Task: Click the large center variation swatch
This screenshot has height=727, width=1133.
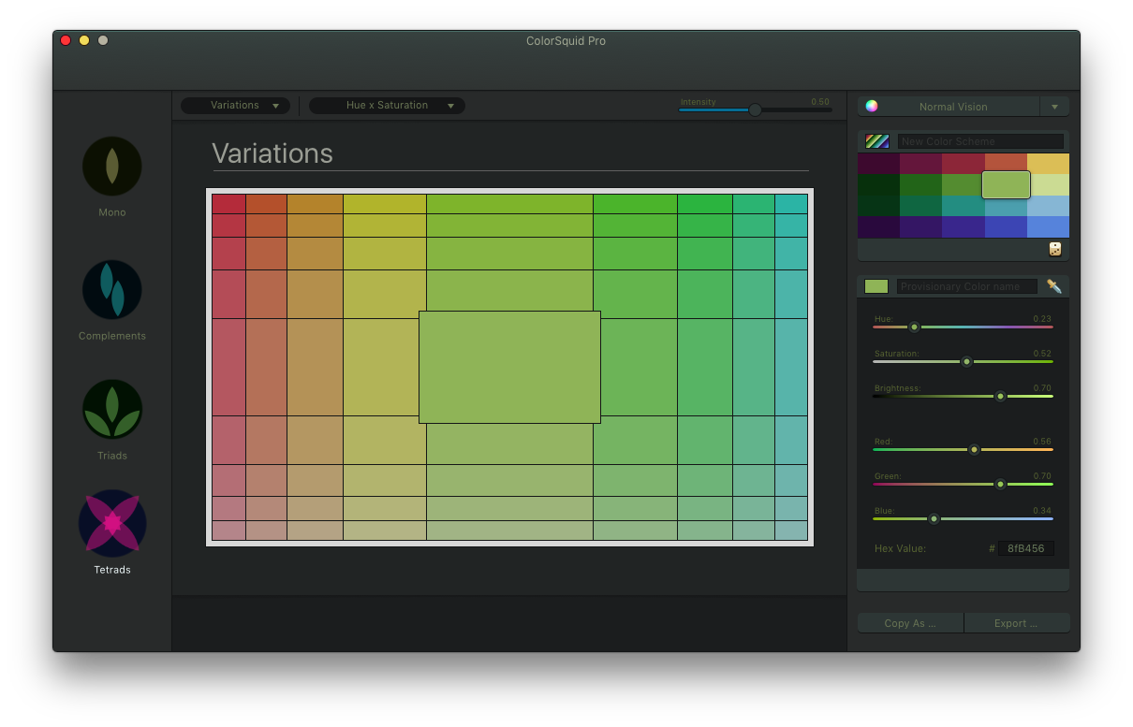Action: tap(509, 367)
